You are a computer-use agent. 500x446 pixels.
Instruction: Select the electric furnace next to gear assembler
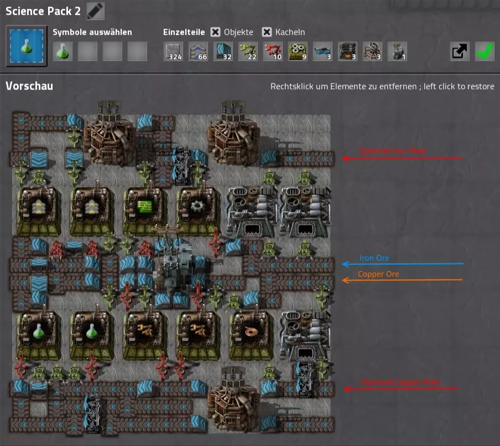(252, 212)
